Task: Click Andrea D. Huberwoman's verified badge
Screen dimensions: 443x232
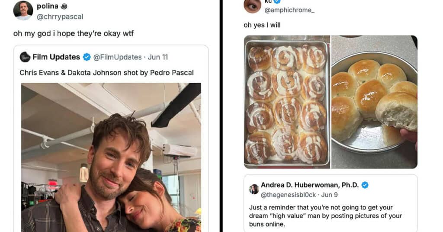Action: click(x=365, y=185)
